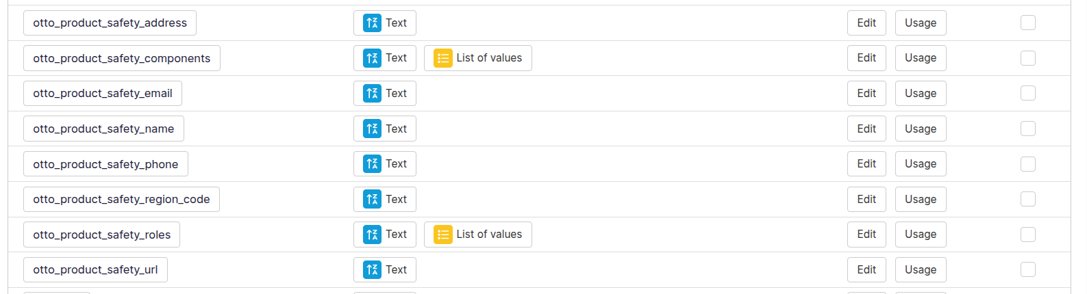This screenshot has width=1087, height=294.
Task: Open the otto_product_safety_address attribute name
Action: click(110, 23)
